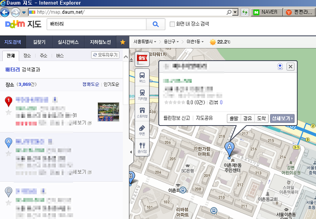Screen dimensions: 316x219
Task: Toggle favorite star under result A
Action: [x=8, y=154]
